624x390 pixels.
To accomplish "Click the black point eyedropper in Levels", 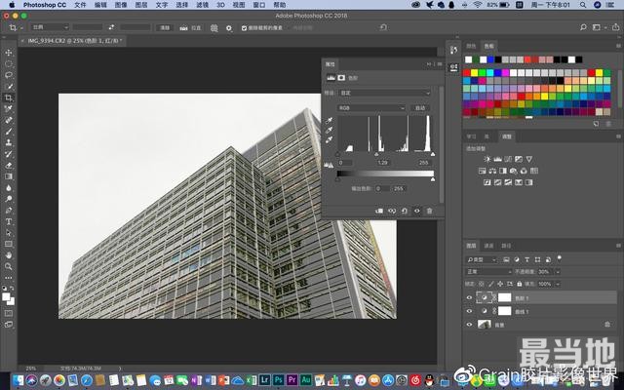I will pos(331,119).
